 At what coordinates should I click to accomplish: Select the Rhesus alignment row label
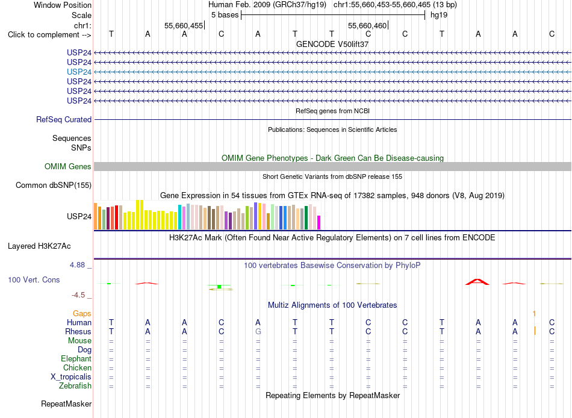coord(78,331)
